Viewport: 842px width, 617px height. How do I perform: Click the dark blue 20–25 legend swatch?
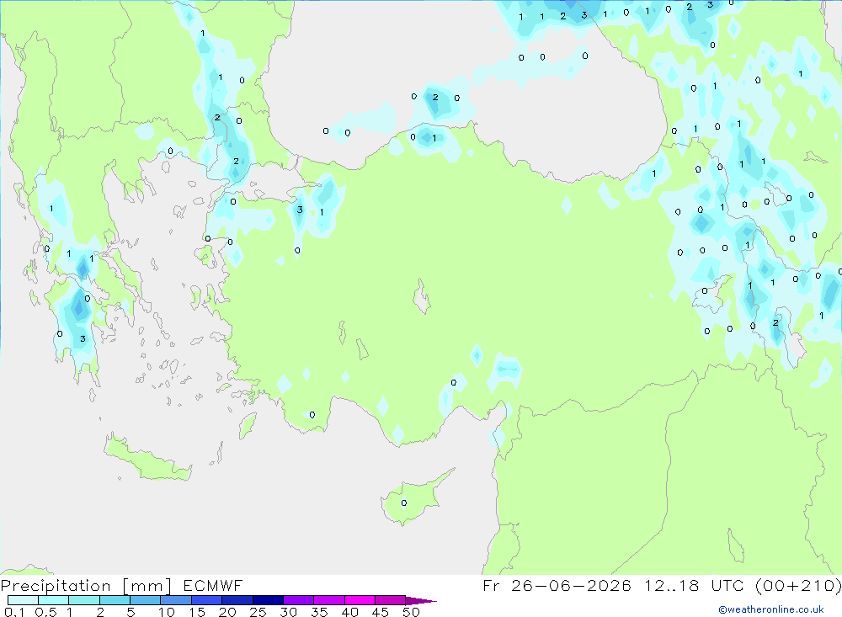(237, 600)
